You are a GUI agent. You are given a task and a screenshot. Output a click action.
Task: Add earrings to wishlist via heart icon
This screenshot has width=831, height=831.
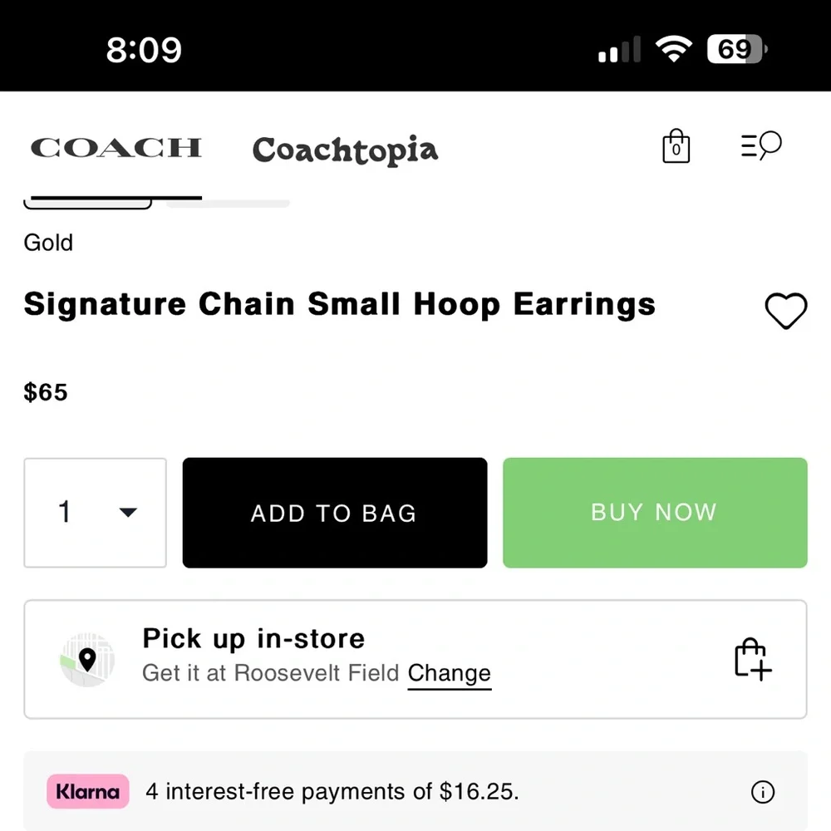click(786, 312)
